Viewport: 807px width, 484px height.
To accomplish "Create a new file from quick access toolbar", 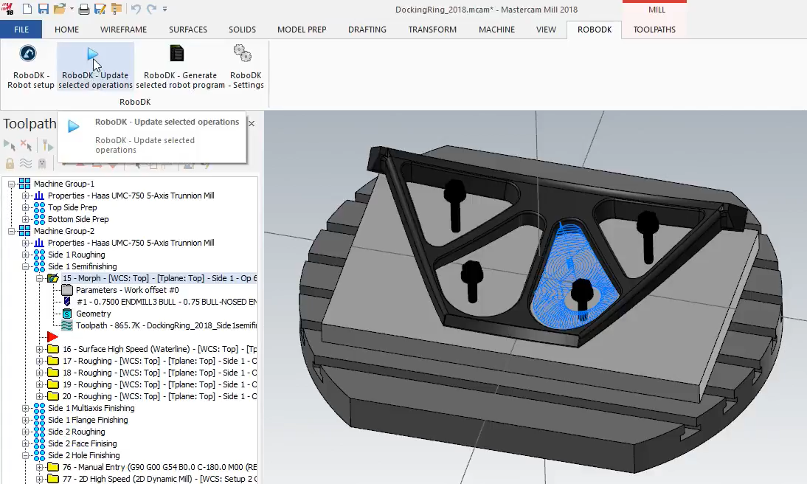I will (x=27, y=9).
